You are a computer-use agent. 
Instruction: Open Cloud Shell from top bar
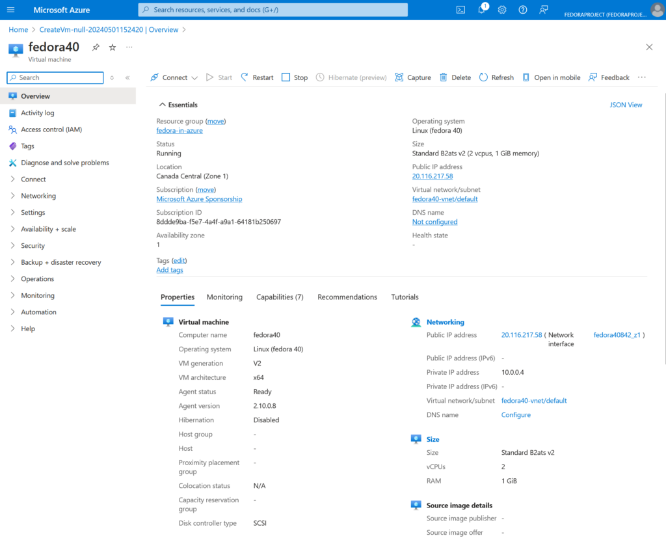pyautogui.click(x=460, y=10)
